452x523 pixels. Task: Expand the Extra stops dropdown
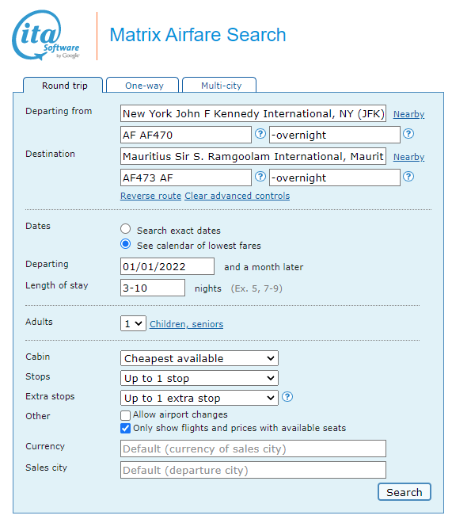pyautogui.click(x=199, y=398)
